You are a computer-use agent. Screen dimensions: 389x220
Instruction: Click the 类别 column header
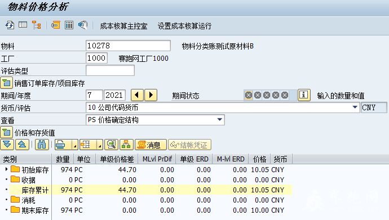pos(26,159)
